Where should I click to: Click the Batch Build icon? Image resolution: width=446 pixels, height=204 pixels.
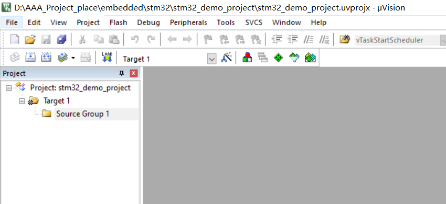pyautogui.click(x=62, y=58)
